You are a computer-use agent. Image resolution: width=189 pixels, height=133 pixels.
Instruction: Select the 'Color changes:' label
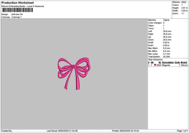(x=155, y=23)
